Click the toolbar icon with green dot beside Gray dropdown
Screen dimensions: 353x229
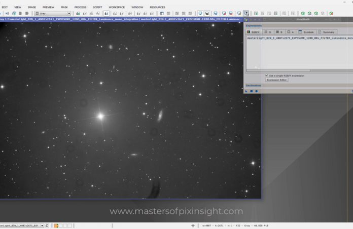pos(78,14)
